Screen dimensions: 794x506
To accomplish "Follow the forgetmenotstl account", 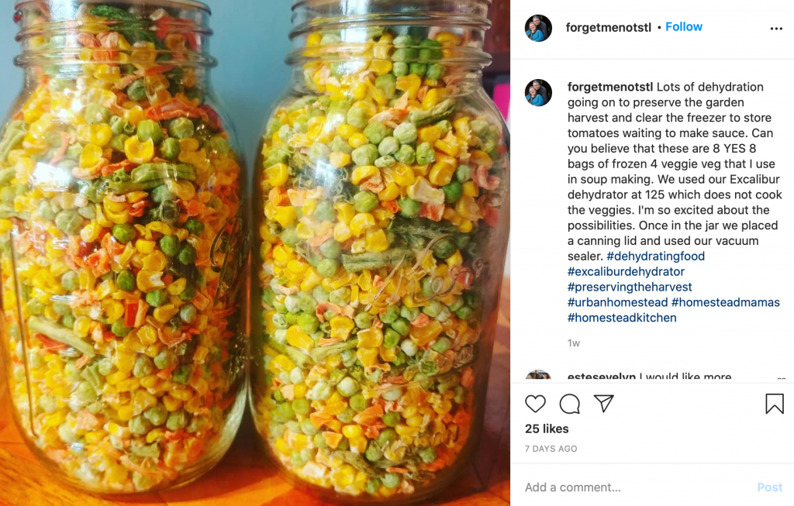I will 684,27.
